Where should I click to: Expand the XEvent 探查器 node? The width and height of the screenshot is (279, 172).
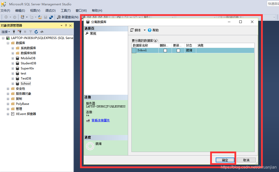[8, 114]
